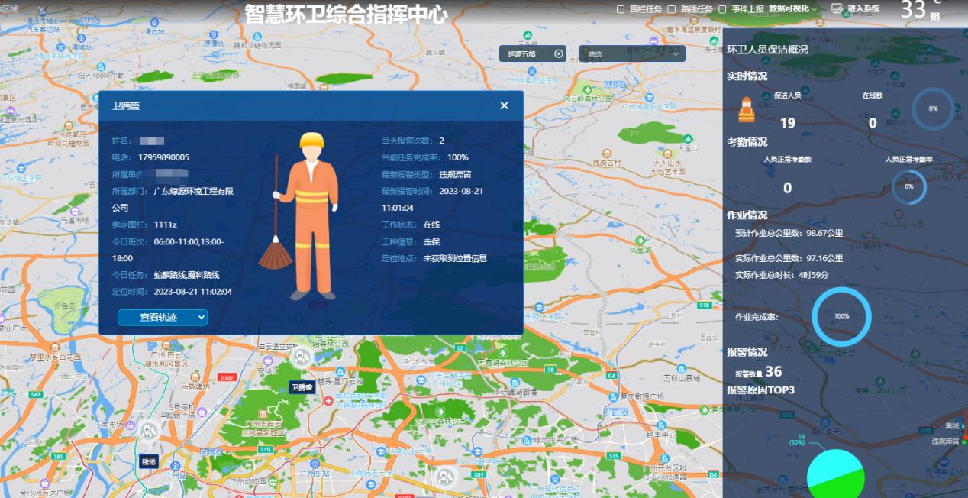Click the 魏伦 name label on map
The image size is (968, 498).
pyautogui.click(x=148, y=461)
